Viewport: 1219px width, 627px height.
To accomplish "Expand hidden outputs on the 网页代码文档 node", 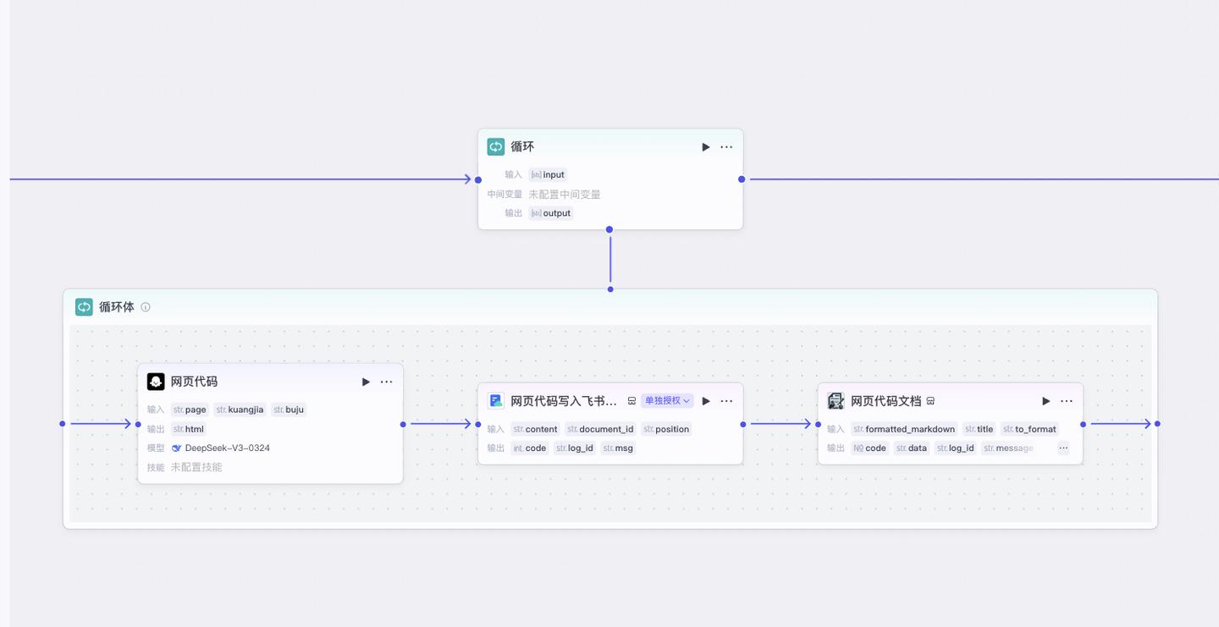I will pyautogui.click(x=1063, y=448).
